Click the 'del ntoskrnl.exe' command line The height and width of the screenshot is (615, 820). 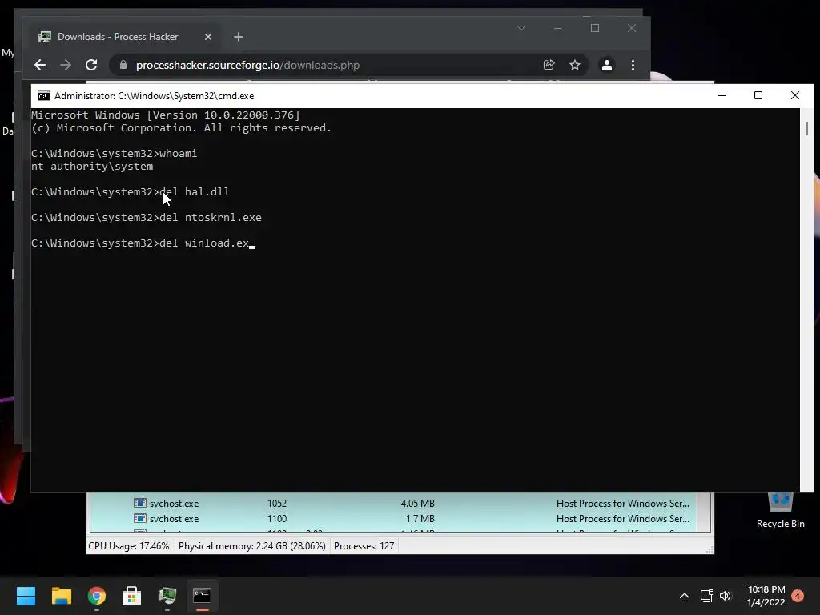[147, 218]
